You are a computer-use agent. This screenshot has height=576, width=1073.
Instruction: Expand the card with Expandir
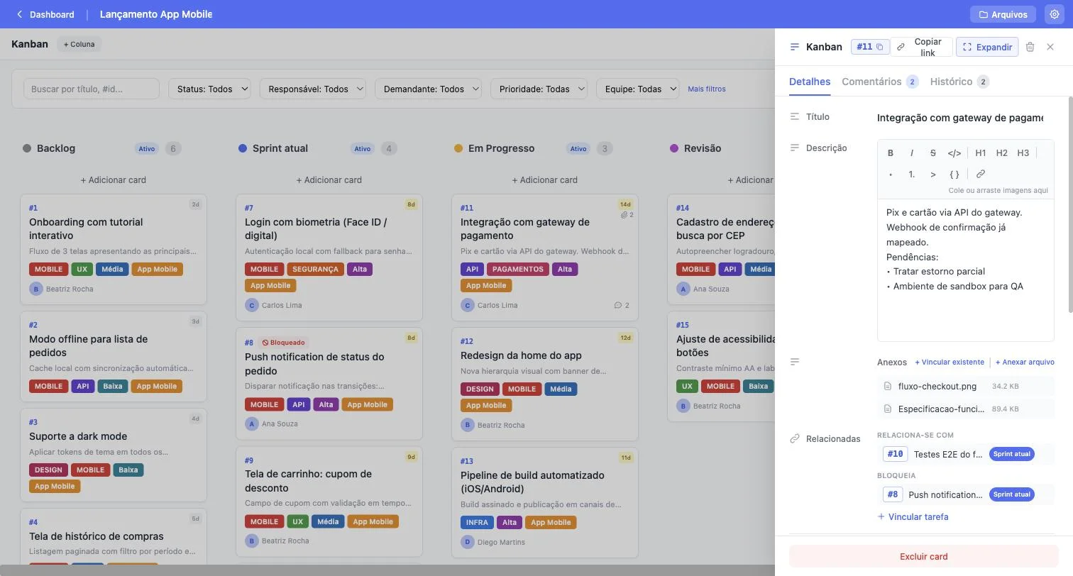(987, 47)
